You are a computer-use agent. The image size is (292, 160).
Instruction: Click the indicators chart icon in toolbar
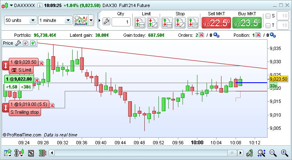(x=81, y=20)
